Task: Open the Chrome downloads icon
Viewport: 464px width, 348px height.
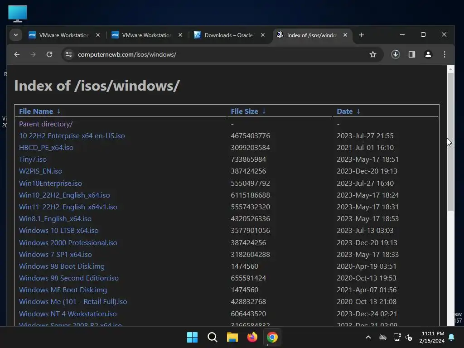Action: (395, 54)
